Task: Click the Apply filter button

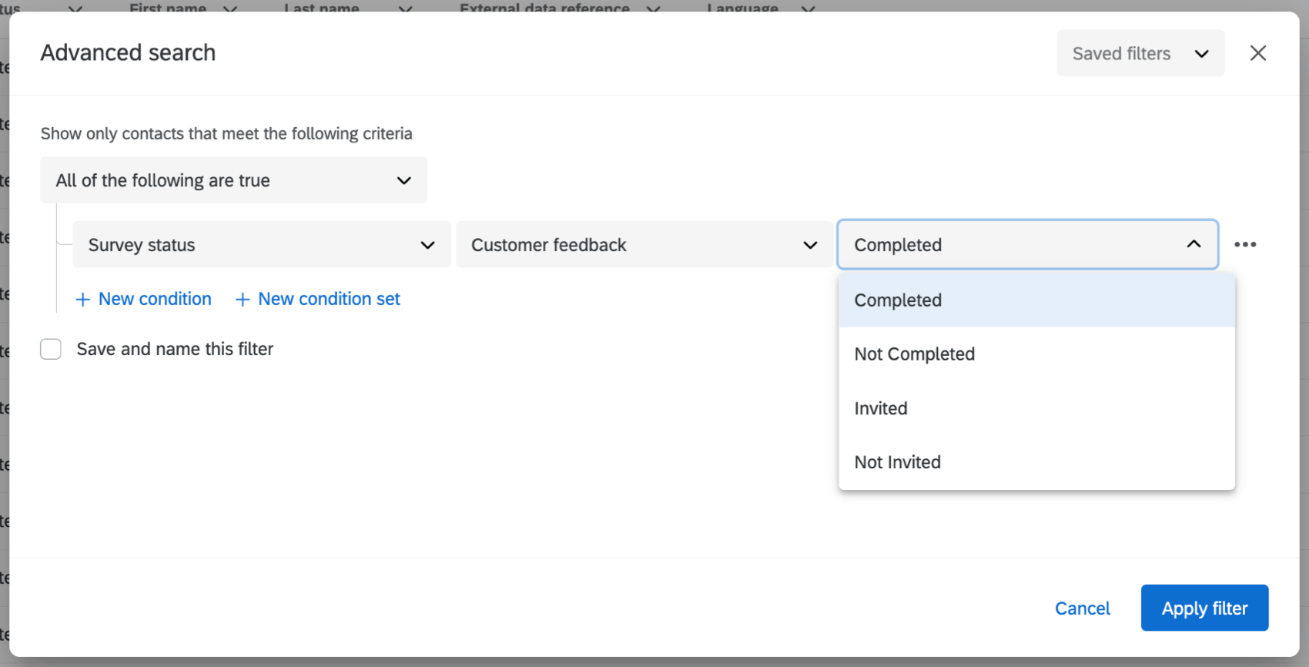Action: tap(1204, 608)
